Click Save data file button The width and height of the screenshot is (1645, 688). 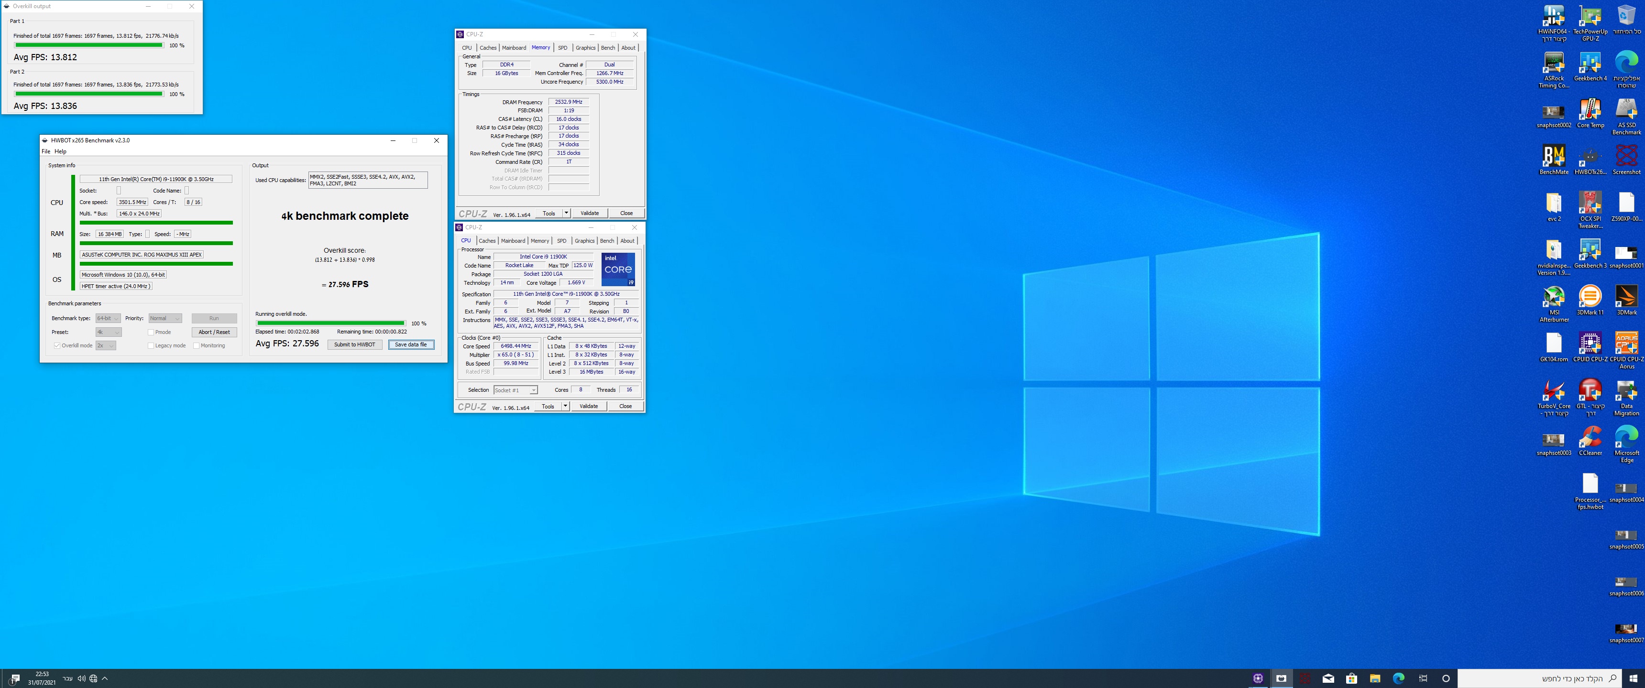click(x=411, y=344)
